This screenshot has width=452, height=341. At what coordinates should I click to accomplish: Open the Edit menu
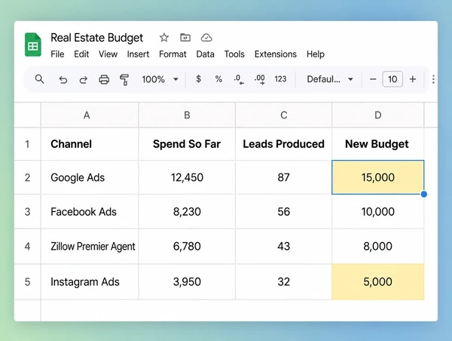pyautogui.click(x=81, y=54)
